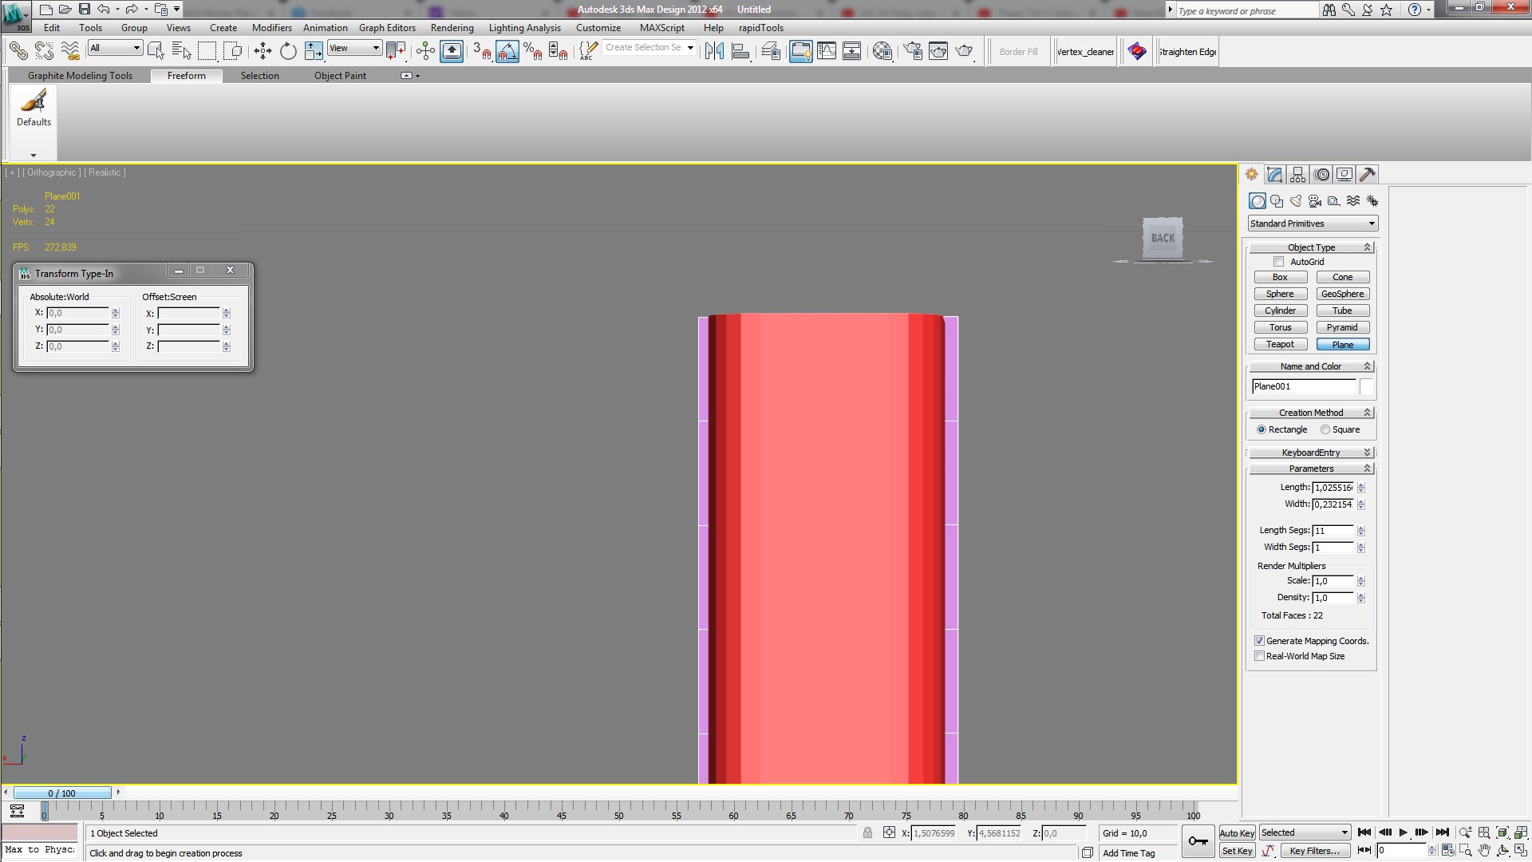Select the Square creation method
The width and height of the screenshot is (1532, 862).
pos(1325,429)
